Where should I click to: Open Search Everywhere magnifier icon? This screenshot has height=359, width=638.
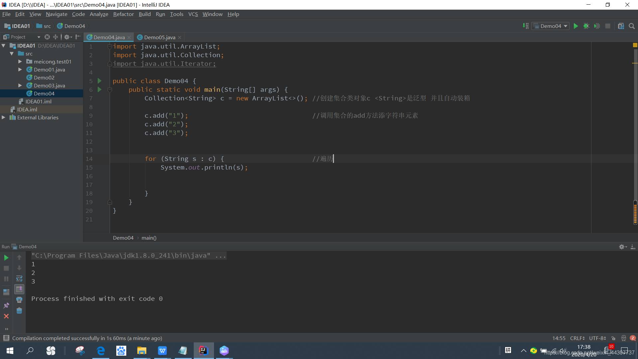point(632,26)
